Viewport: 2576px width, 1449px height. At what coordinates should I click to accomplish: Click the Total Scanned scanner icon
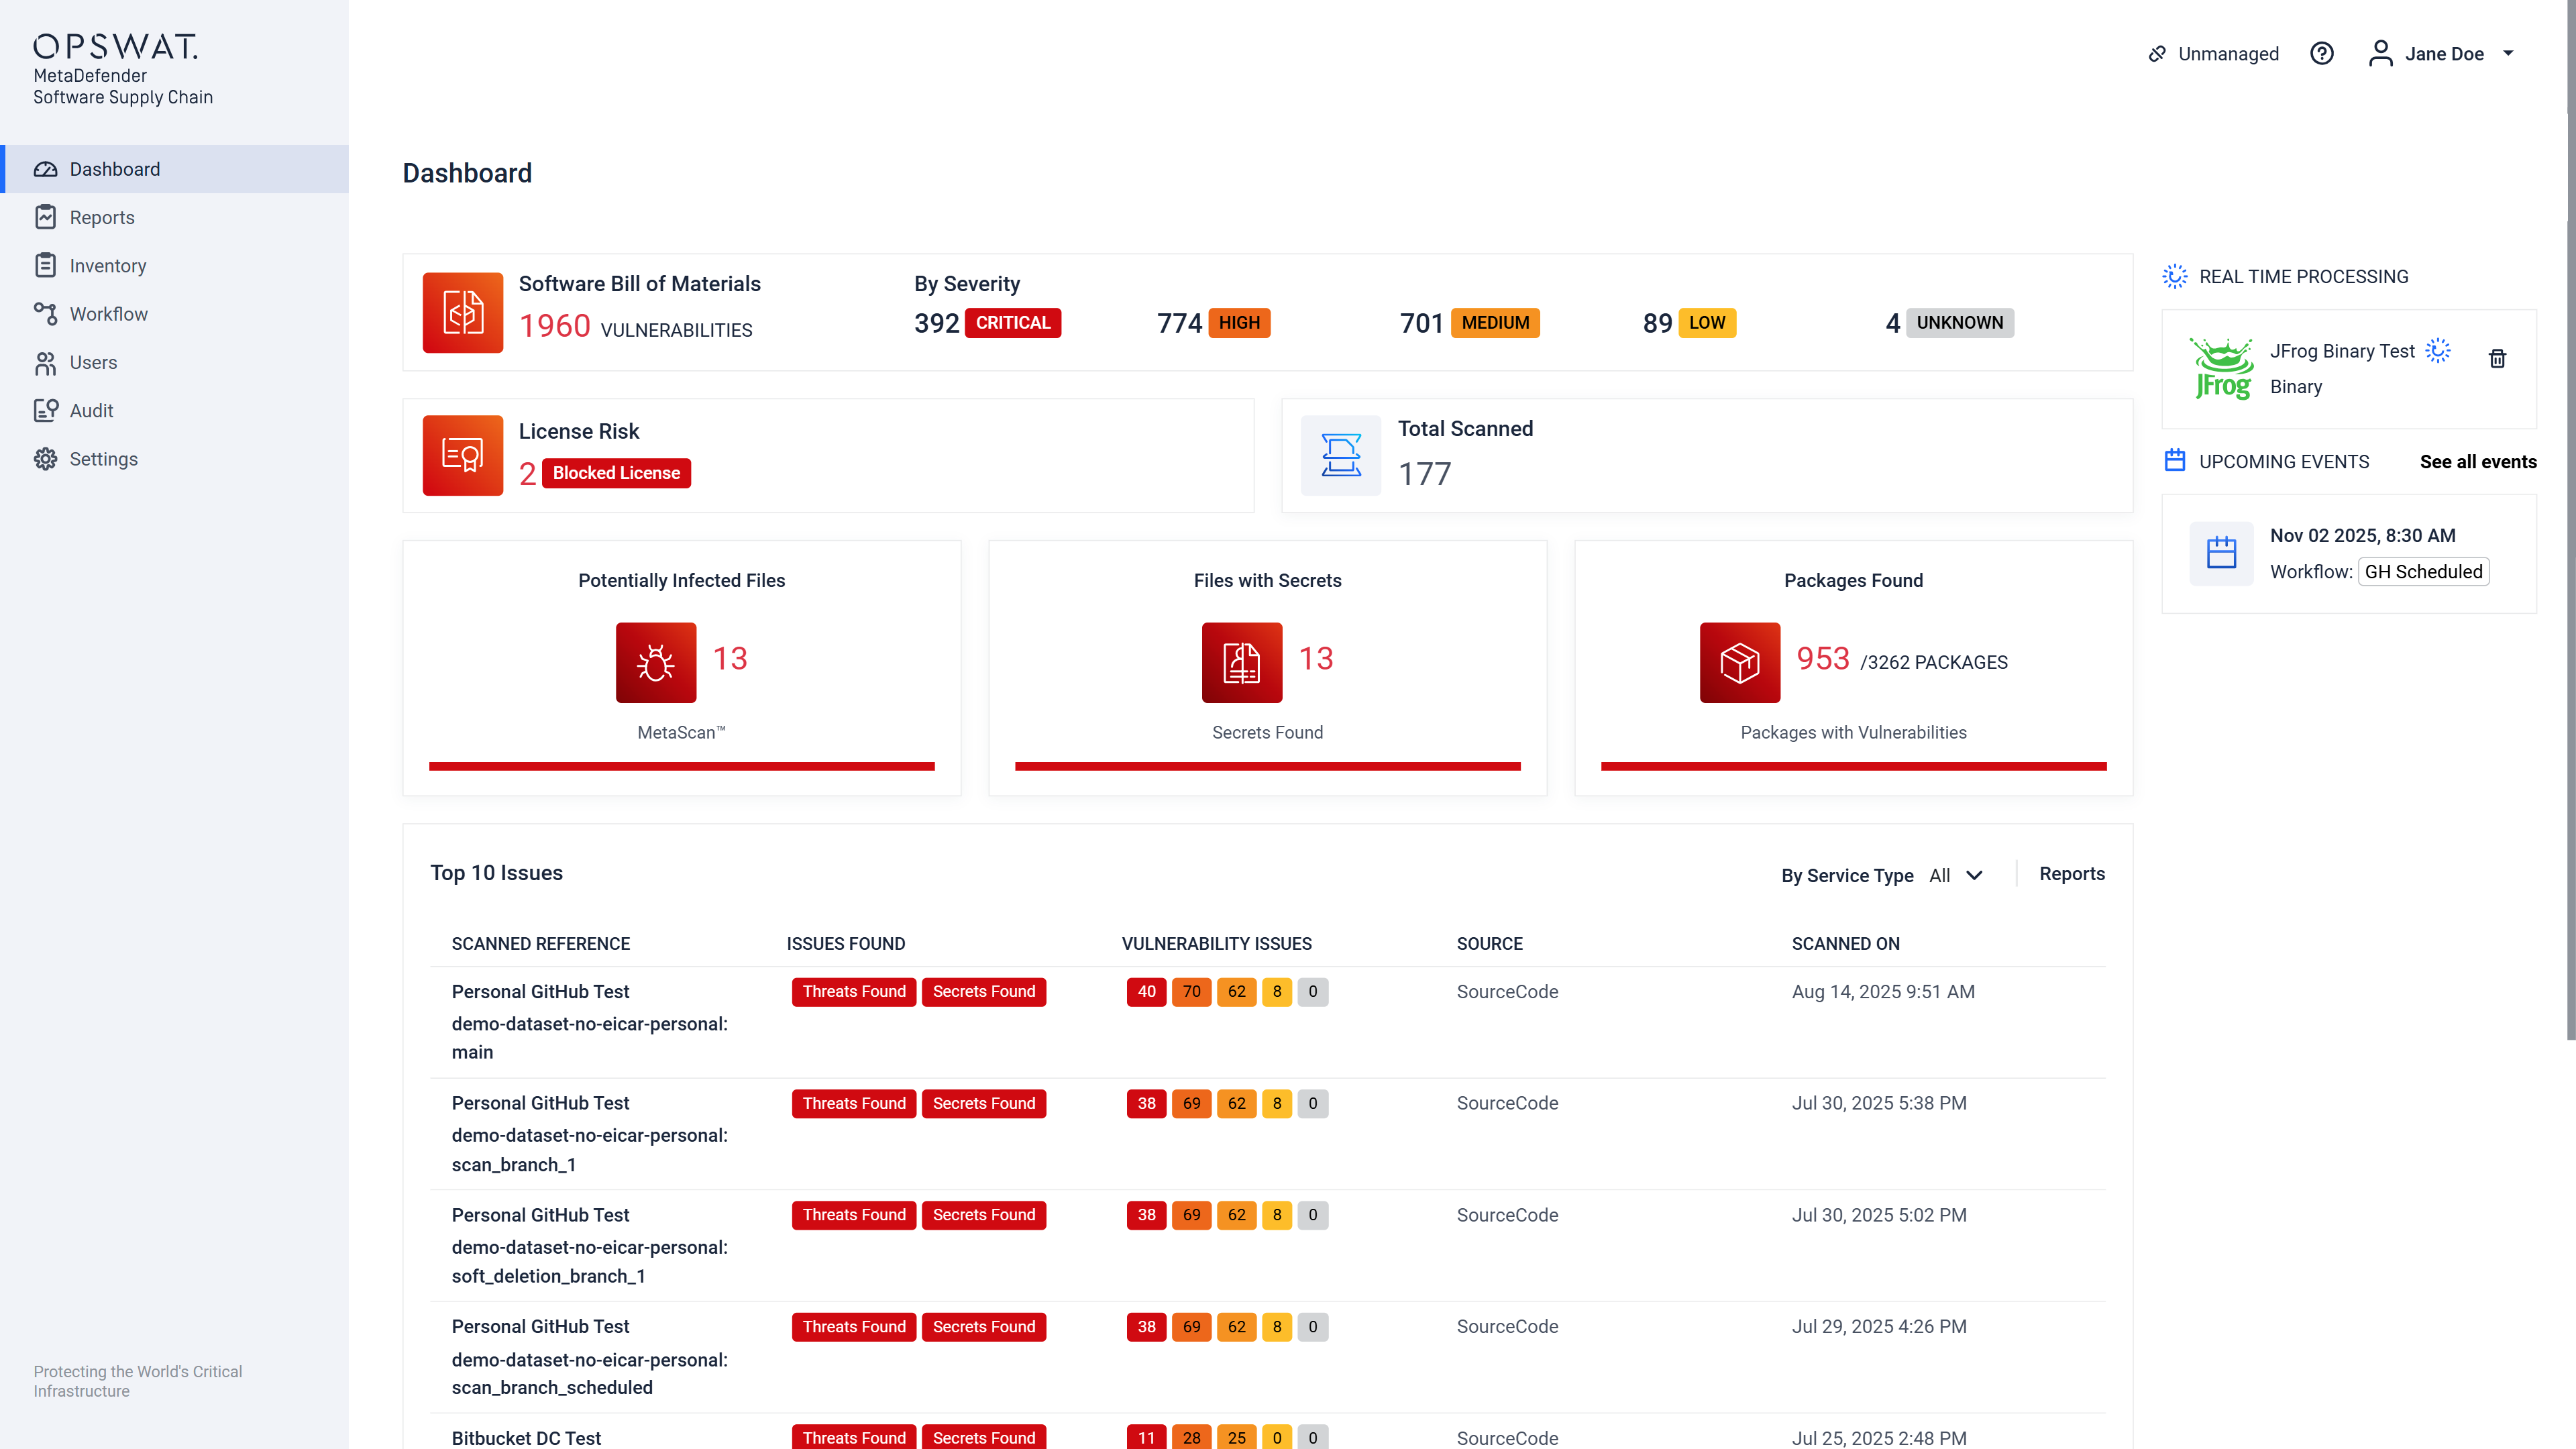[x=1341, y=455]
